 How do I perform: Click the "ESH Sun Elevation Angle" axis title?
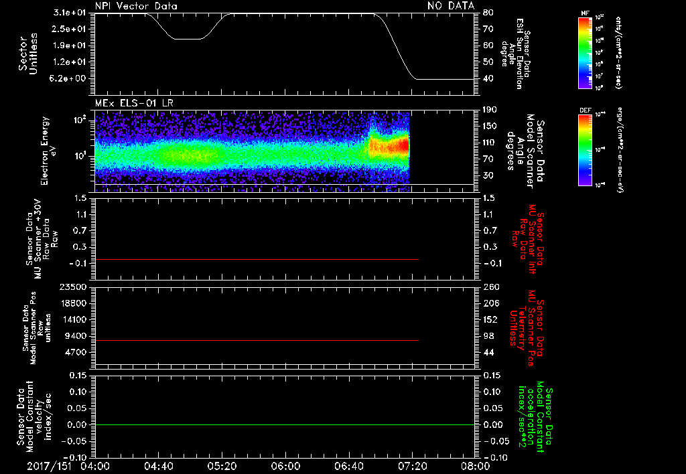[x=515, y=54]
